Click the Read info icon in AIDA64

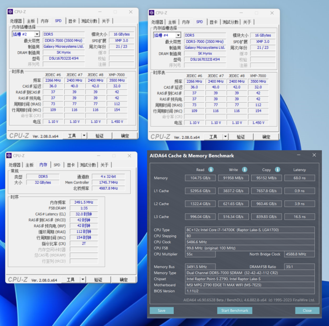pyautogui.click(x=211, y=170)
